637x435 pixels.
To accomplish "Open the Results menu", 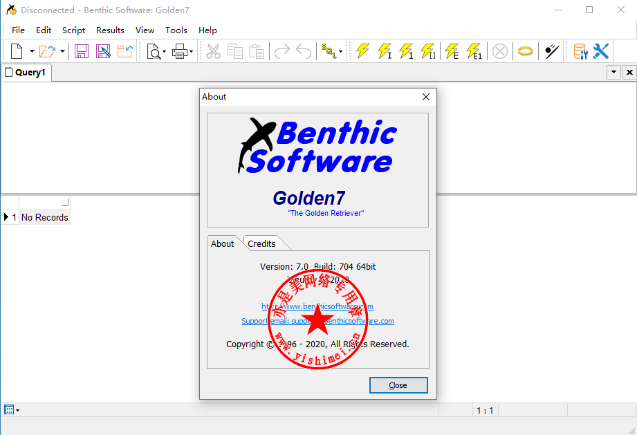I will point(110,30).
